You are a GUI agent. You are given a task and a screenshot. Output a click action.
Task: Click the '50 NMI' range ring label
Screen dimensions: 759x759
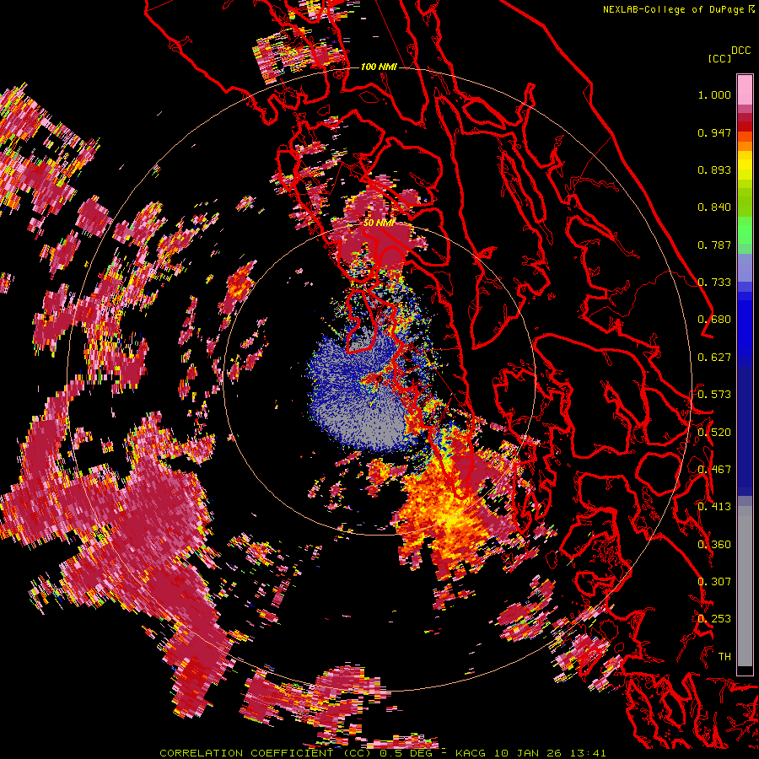[379, 223]
